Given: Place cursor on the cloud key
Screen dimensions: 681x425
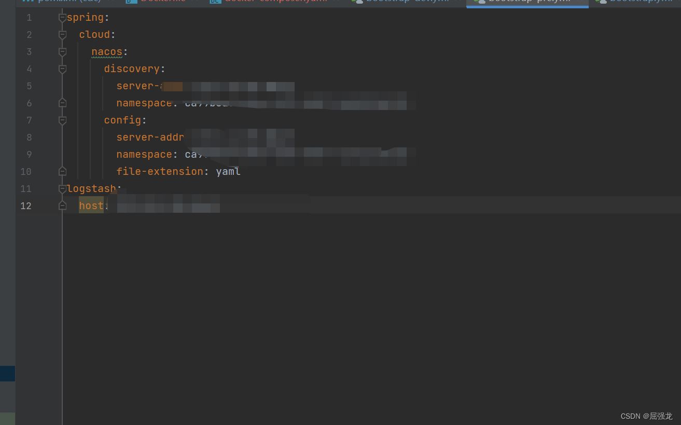Looking at the screenshot, I should click(94, 35).
